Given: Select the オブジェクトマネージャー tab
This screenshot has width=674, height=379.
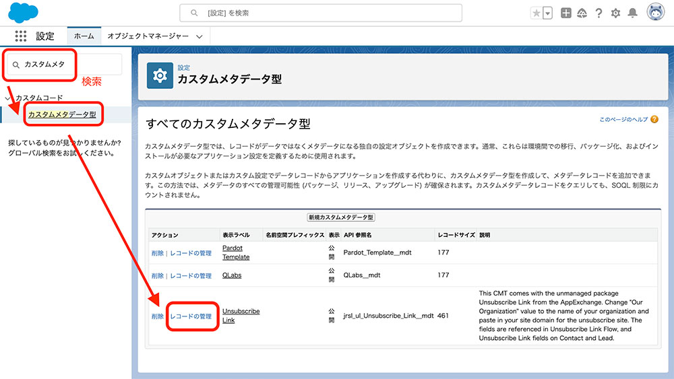Looking at the screenshot, I should (x=148, y=36).
